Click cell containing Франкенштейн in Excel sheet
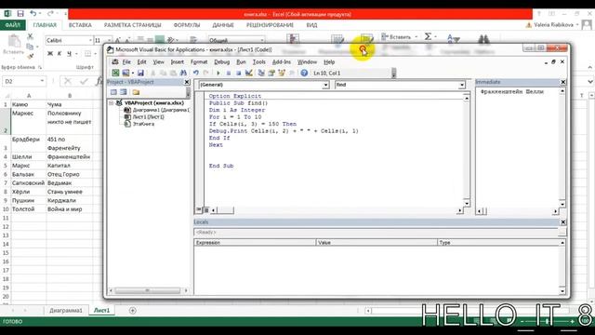Screen dimensions: 595x335 tap(69, 156)
